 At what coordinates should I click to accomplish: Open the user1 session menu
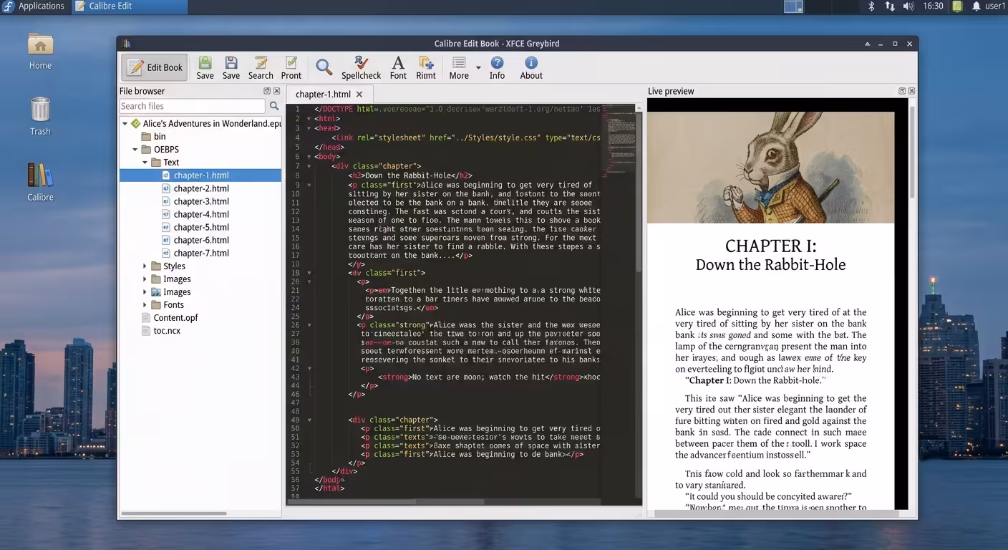click(x=995, y=6)
